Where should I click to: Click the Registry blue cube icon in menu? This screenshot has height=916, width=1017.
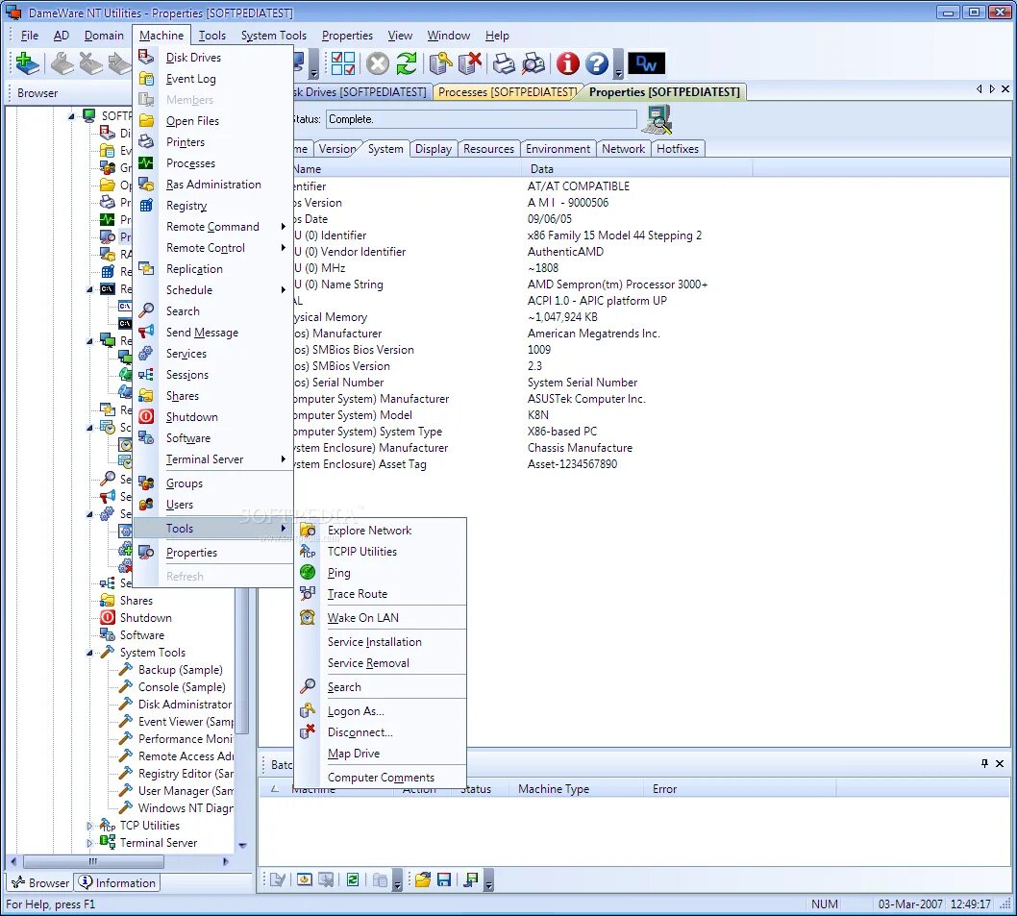pyautogui.click(x=146, y=205)
